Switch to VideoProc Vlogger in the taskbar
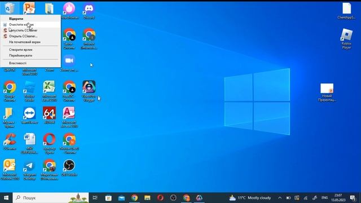 click(199, 198)
